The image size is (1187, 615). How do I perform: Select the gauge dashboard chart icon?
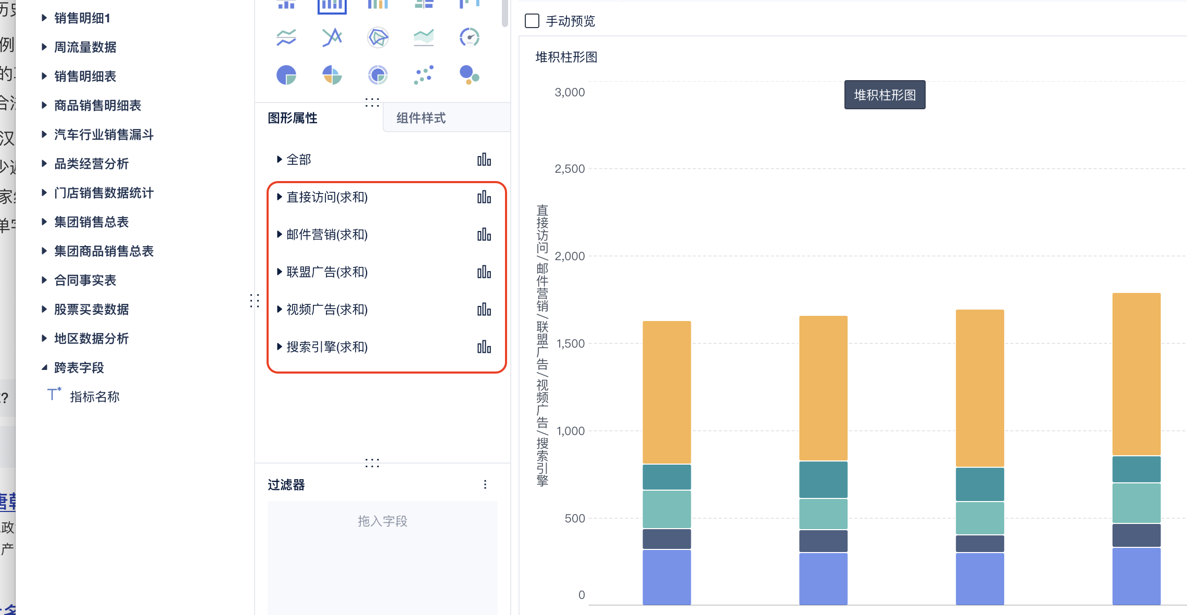coord(469,37)
